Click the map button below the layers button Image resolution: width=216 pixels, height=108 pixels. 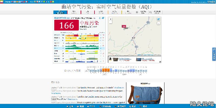tap(158, 23)
